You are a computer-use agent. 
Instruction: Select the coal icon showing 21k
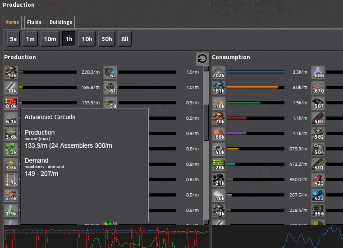click(219, 180)
